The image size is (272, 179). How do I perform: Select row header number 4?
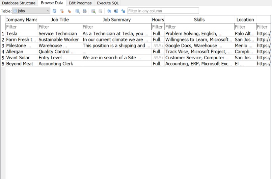[x=3, y=52]
